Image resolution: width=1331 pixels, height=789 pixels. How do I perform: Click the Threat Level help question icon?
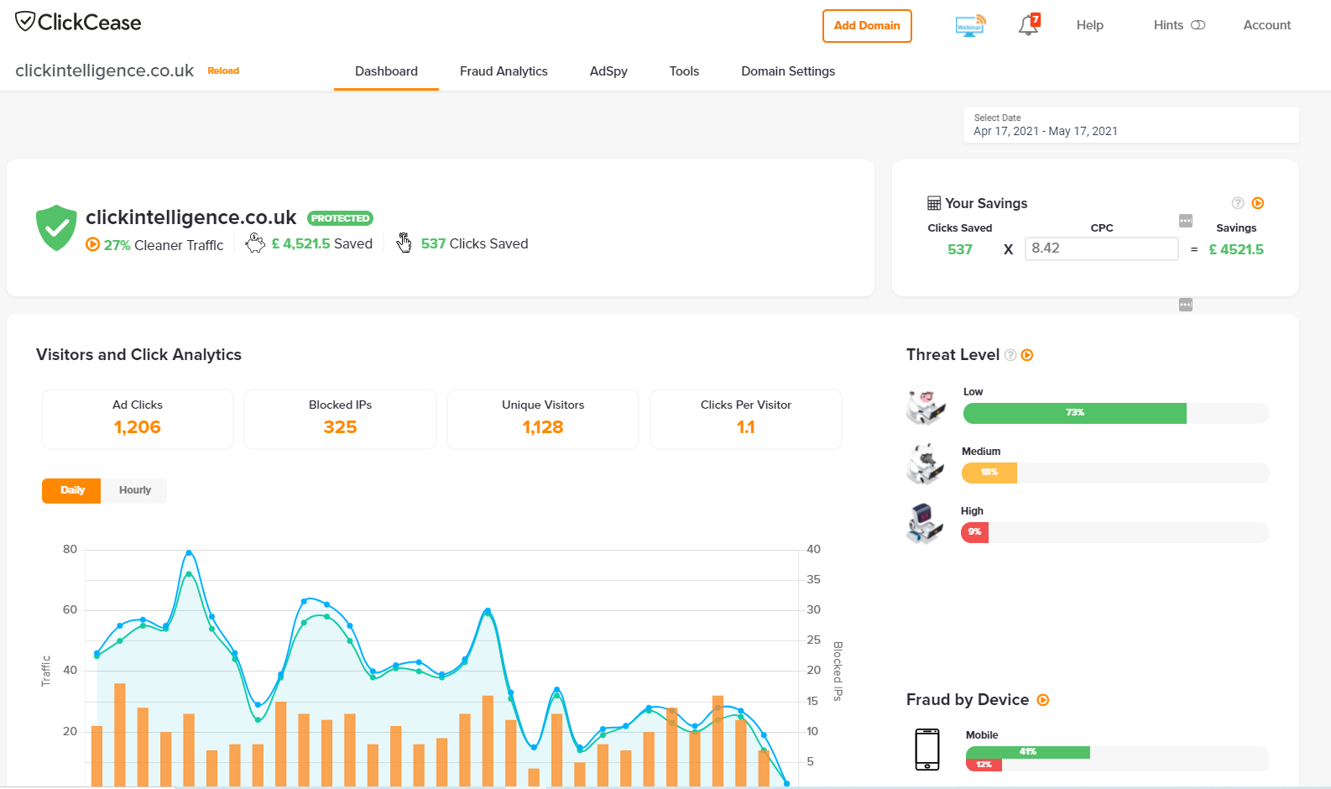click(x=1011, y=355)
